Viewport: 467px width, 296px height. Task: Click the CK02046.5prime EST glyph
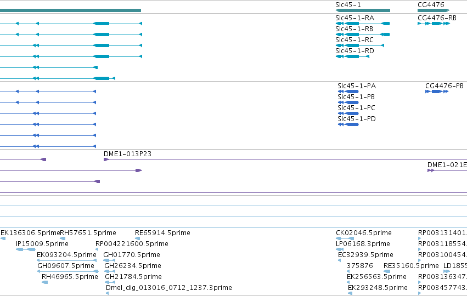click(345, 238)
